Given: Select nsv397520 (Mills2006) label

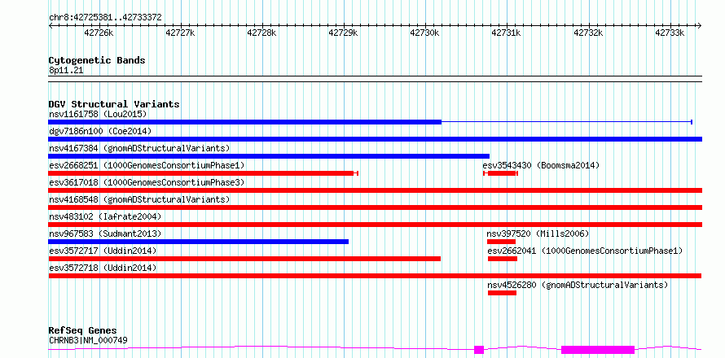Looking at the screenshot, I should point(538,234).
